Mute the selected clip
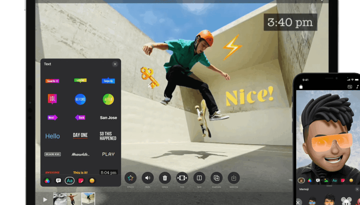 (148, 178)
